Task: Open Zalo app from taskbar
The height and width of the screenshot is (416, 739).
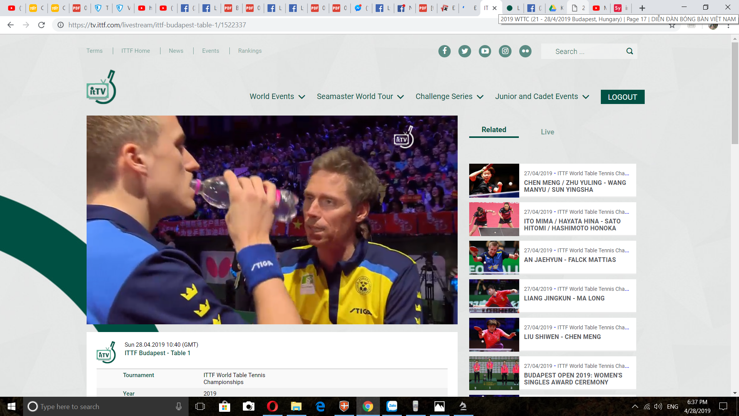Action: click(392, 406)
